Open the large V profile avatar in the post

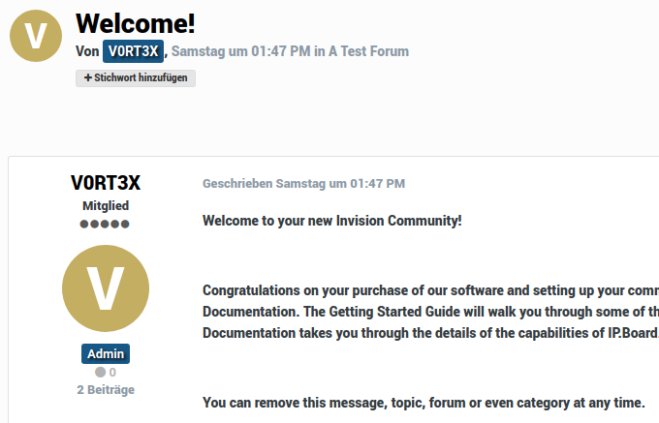[x=106, y=290]
